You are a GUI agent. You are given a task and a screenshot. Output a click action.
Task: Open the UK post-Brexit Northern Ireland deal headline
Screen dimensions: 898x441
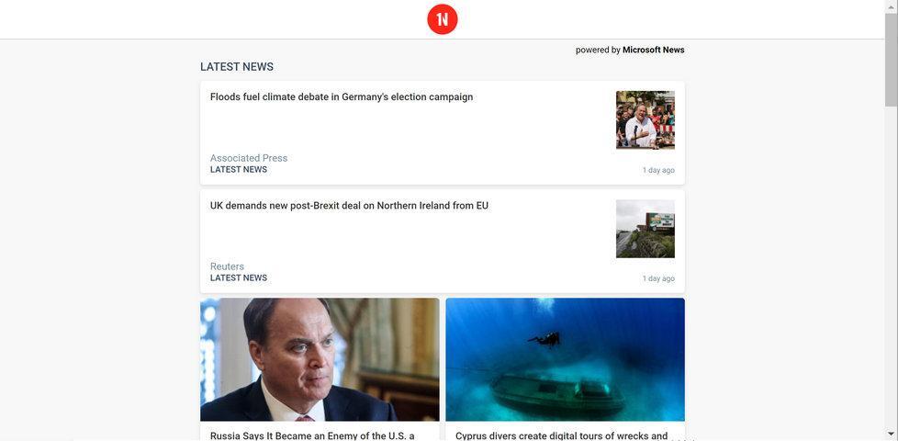click(349, 206)
